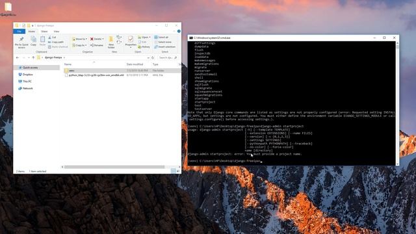The image size is (416, 234).
Task: Open the Move to dropdown
Action: pyautogui.click(x=79, y=39)
